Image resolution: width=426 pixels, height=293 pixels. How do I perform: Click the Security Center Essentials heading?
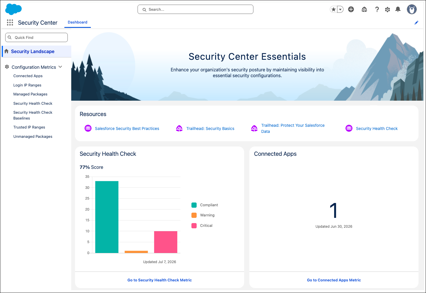[x=247, y=57]
